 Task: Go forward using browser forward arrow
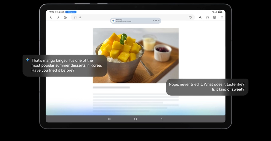point(58,17)
